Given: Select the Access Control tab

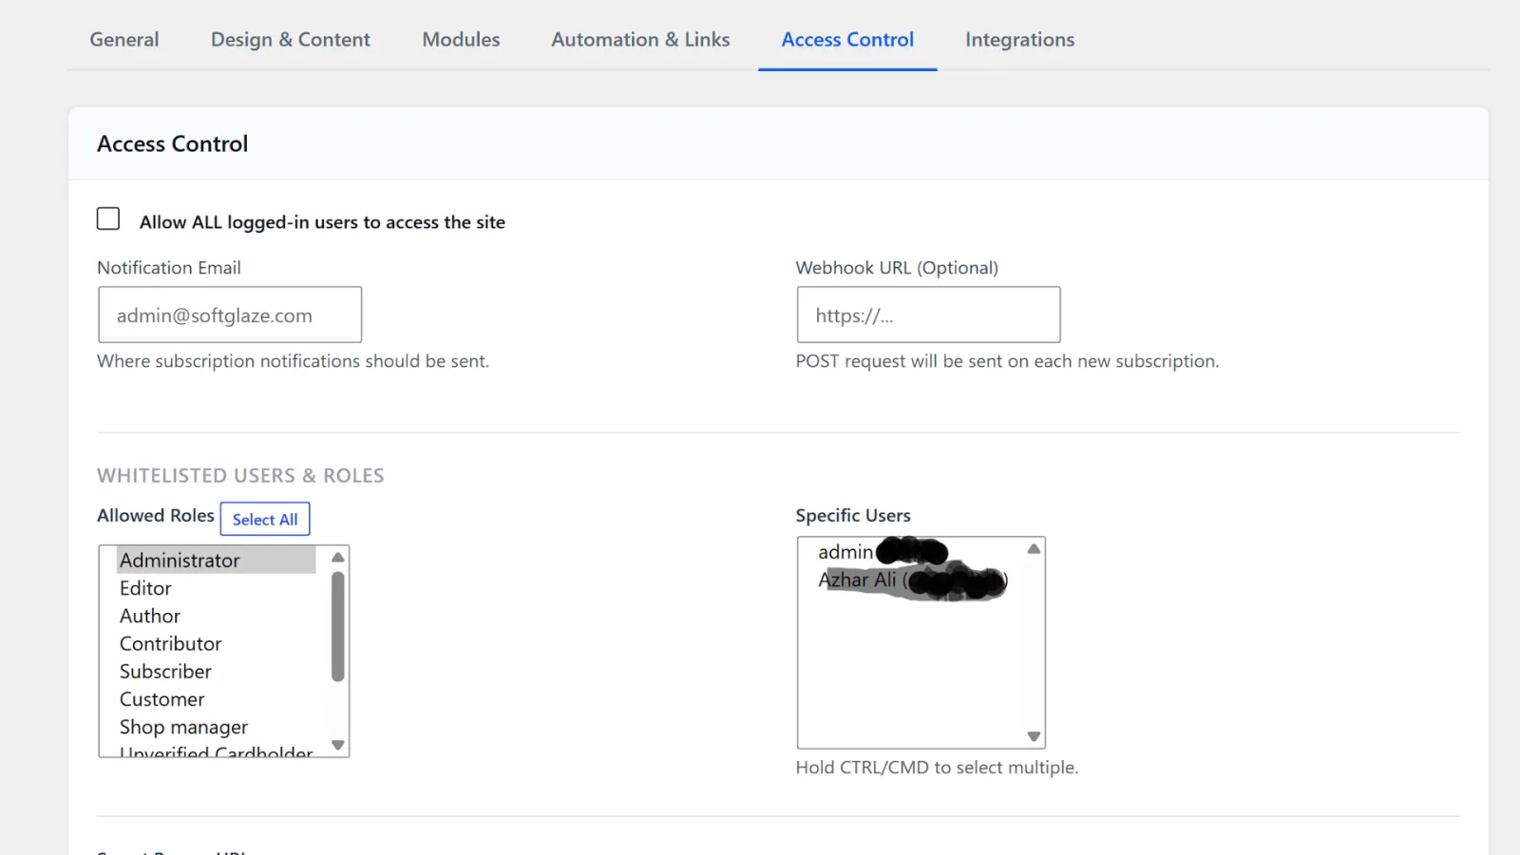Looking at the screenshot, I should (847, 40).
